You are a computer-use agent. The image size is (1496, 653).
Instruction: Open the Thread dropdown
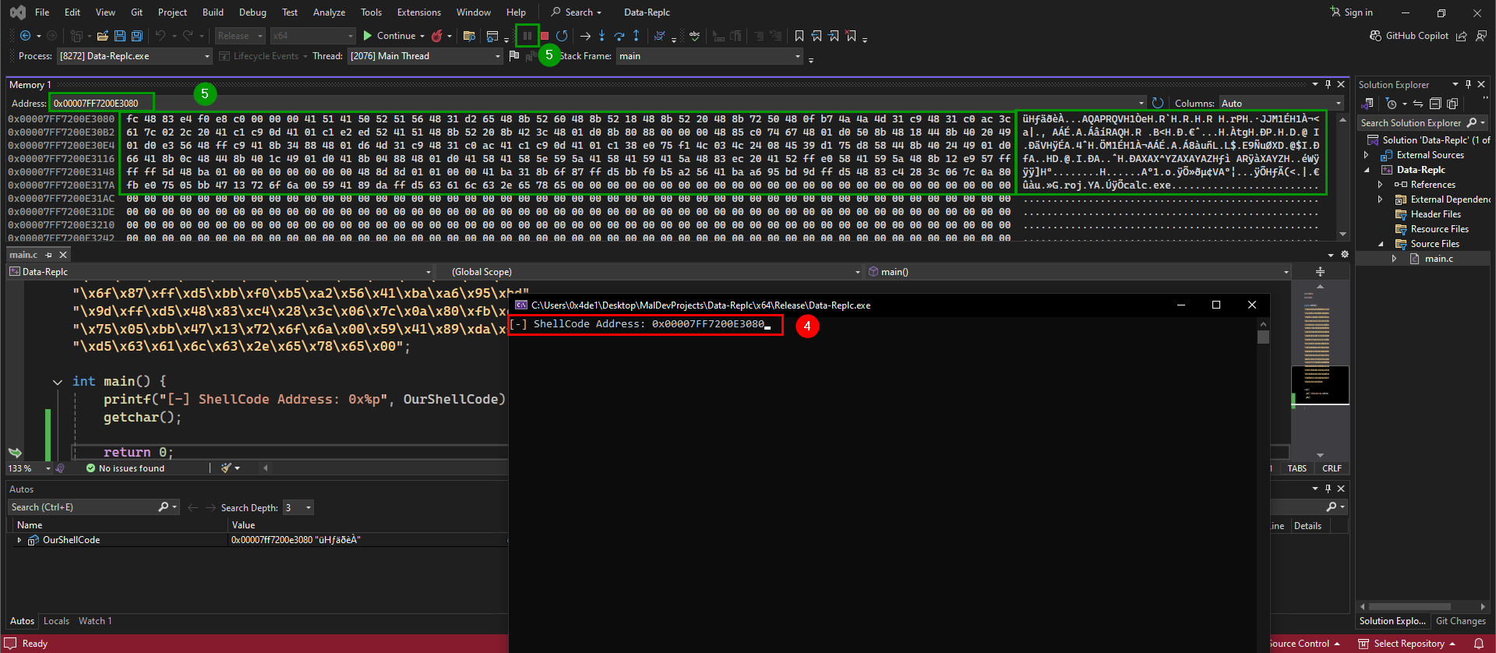click(425, 56)
